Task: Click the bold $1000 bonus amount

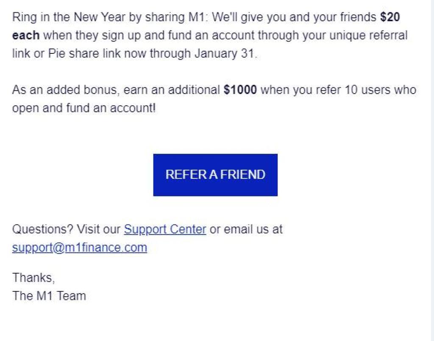Action: point(240,90)
